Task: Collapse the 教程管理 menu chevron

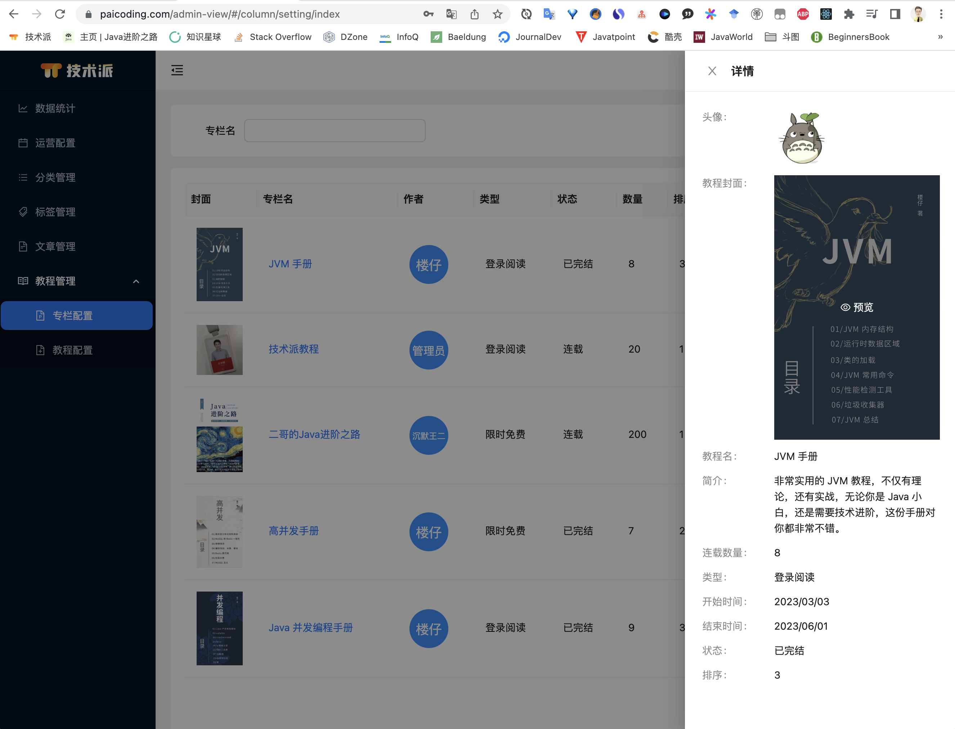Action: [x=136, y=281]
